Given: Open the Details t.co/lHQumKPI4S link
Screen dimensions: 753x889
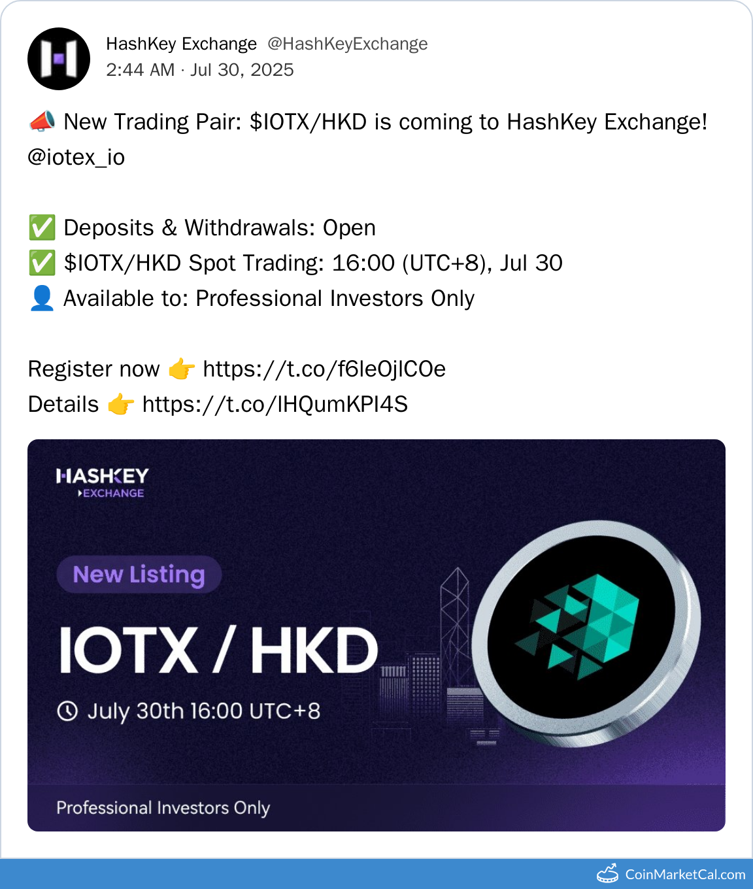Looking at the screenshot, I should tap(275, 405).
